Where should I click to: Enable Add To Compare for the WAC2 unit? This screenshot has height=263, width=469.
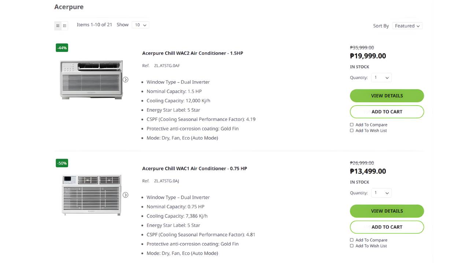(352, 125)
